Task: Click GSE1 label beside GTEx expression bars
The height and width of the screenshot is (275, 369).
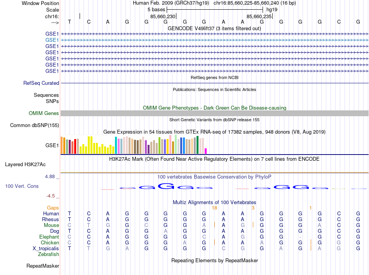Action: pyautogui.click(x=52, y=146)
